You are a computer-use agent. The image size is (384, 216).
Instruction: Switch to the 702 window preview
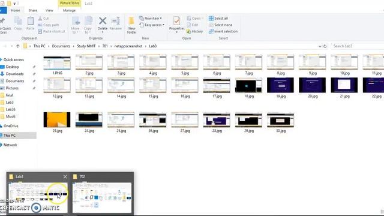pyautogui.click(x=102, y=197)
